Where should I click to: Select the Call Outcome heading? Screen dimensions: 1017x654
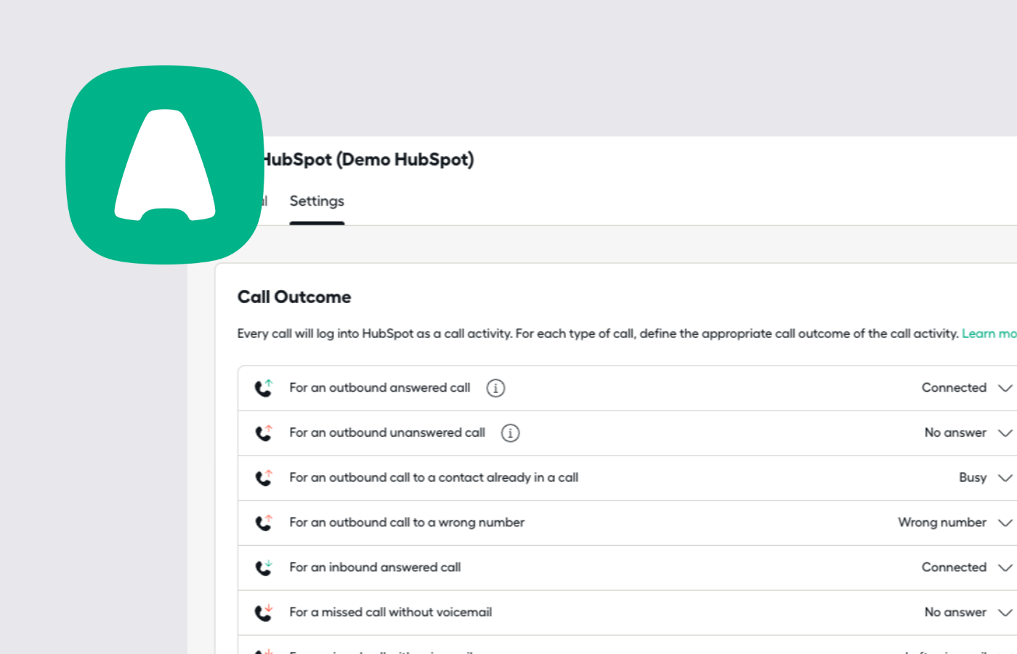click(x=294, y=297)
